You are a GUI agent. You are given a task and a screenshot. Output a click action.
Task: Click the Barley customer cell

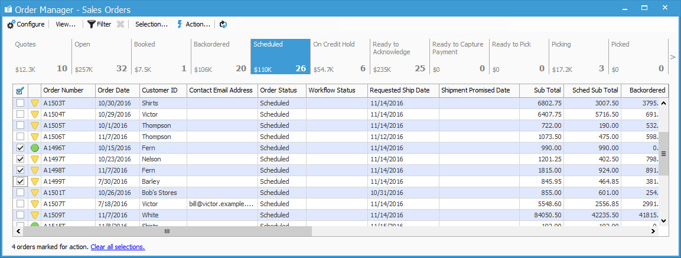click(x=163, y=181)
